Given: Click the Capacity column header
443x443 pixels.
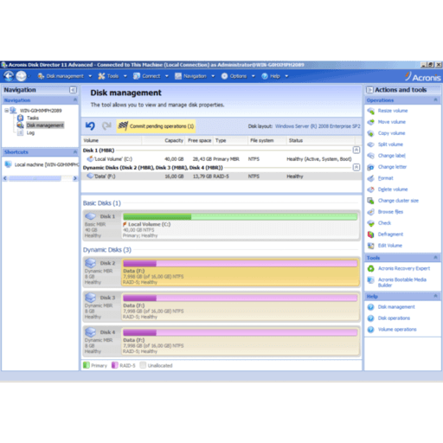Looking at the screenshot, I should [x=174, y=140].
